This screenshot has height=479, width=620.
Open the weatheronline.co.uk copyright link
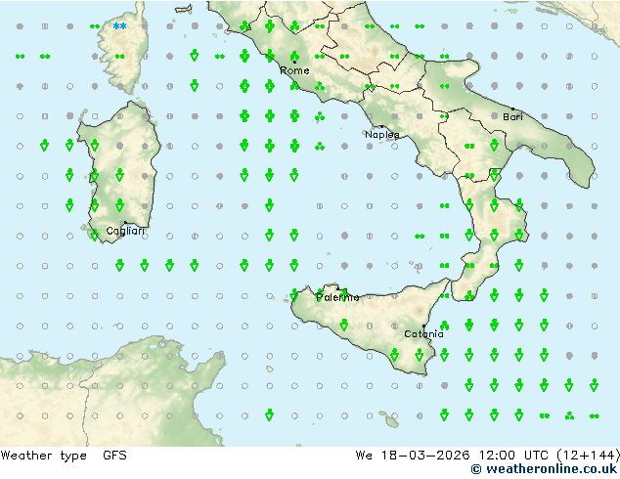click(544, 469)
